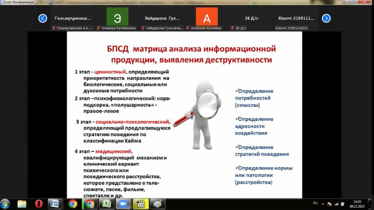Click bullet 'Определение стратегий поведения'
Image resolution: width=374 pixels, height=210 pixels.
pos(262,150)
